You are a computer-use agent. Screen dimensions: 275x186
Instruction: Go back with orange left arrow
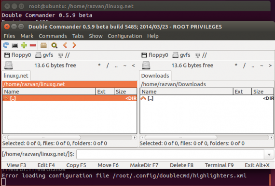coord(65,45)
